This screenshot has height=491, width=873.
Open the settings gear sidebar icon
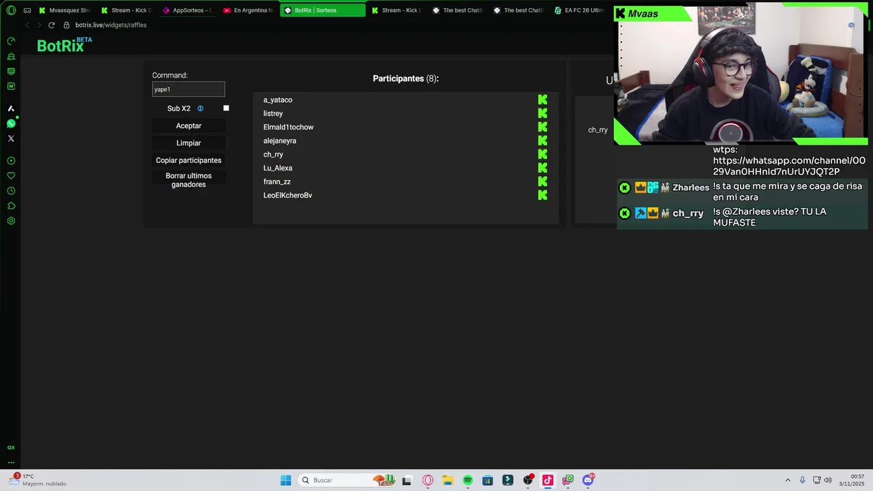(11, 221)
